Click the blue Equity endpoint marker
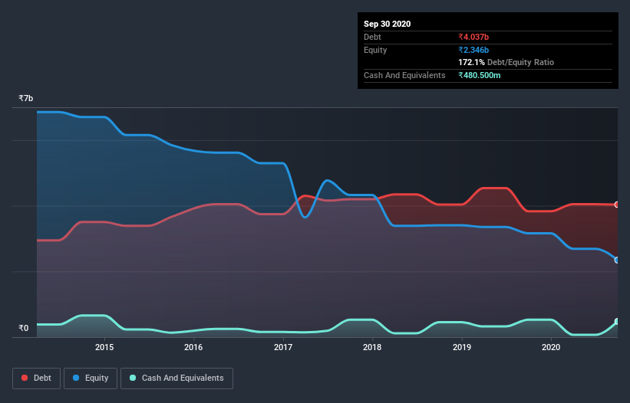 pyautogui.click(x=617, y=260)
